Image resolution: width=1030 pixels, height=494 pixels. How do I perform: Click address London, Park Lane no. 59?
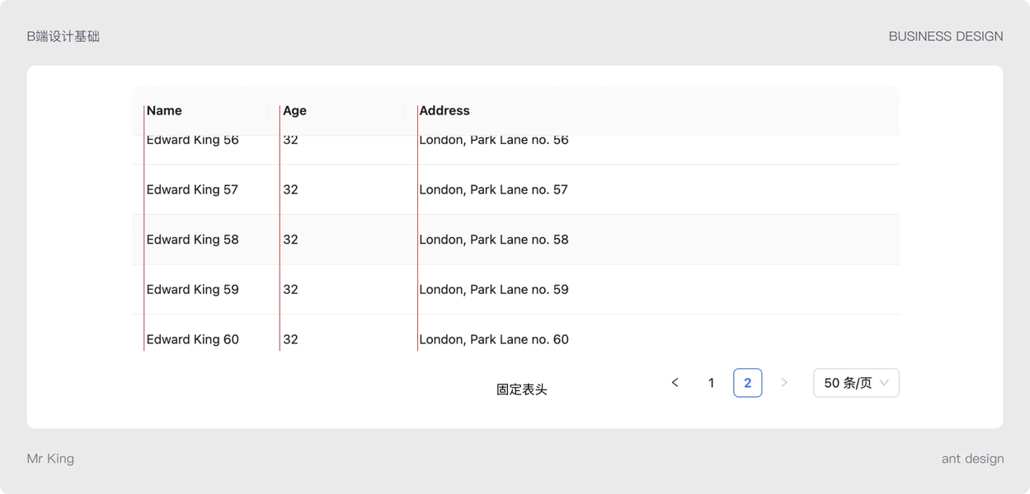[494, 289]
